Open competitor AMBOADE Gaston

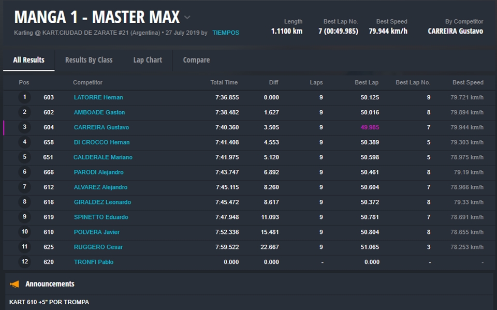[x=99, y=112]
